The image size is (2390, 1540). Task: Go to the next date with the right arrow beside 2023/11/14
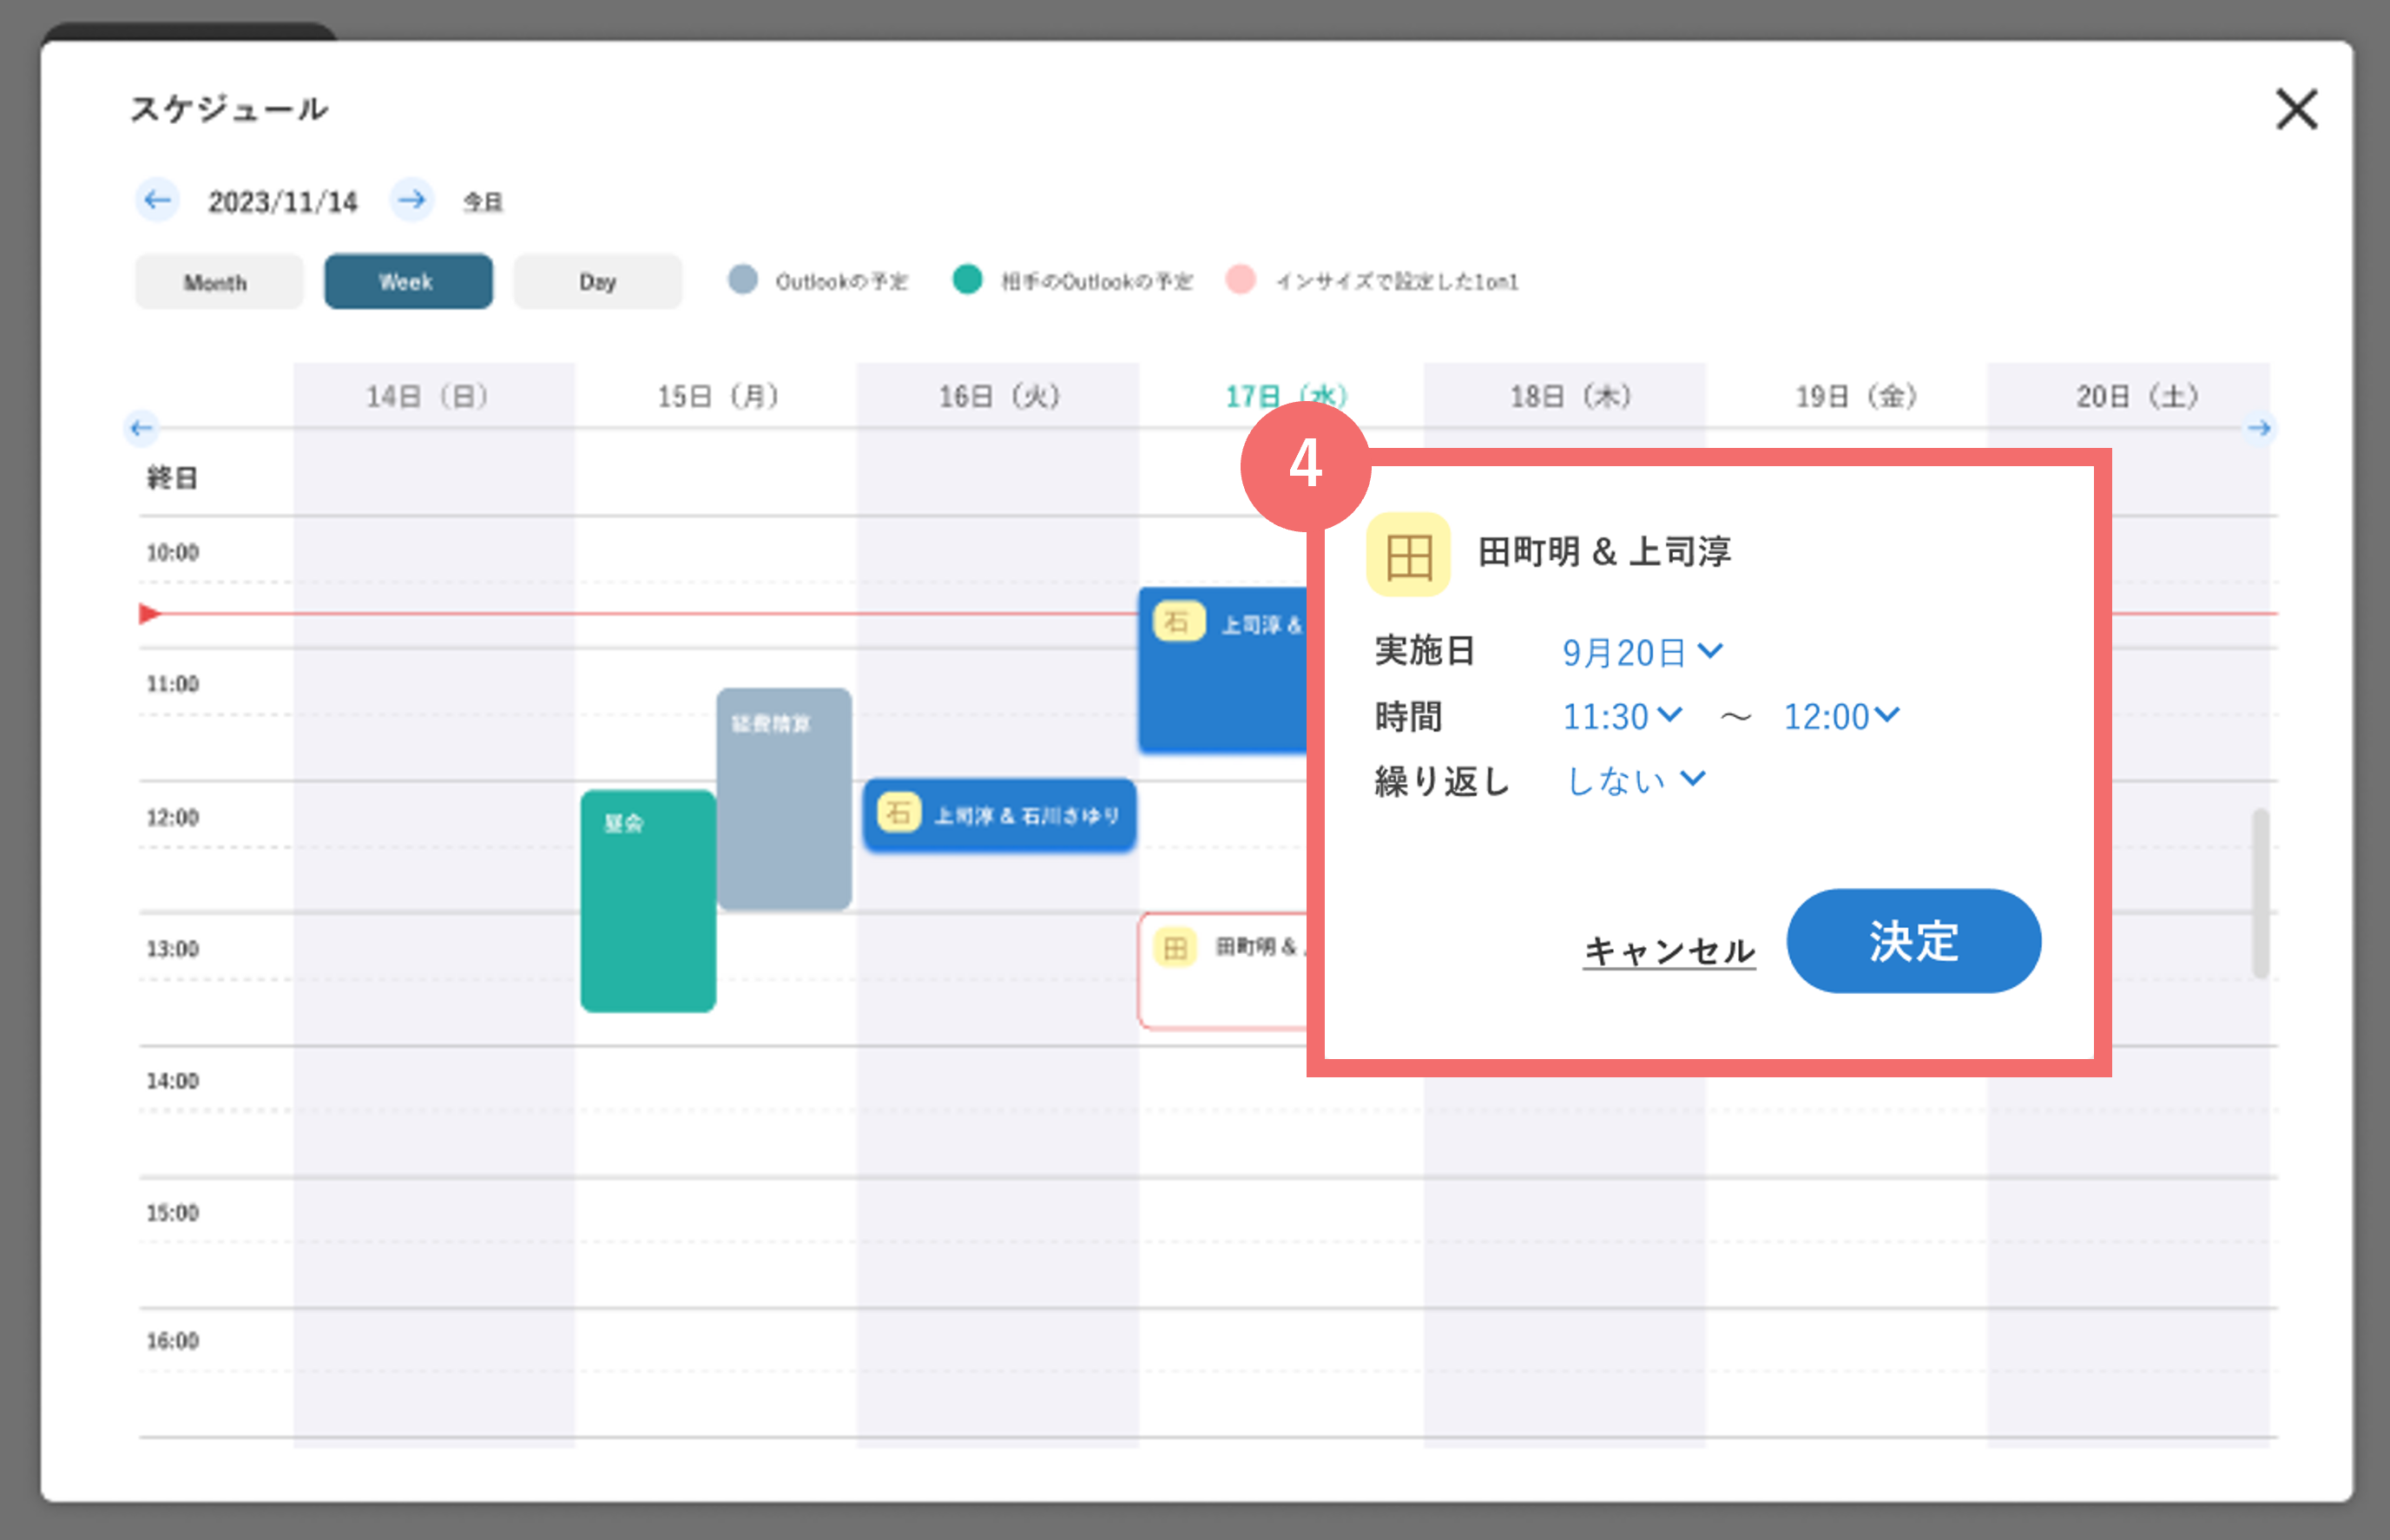(411, 200)
